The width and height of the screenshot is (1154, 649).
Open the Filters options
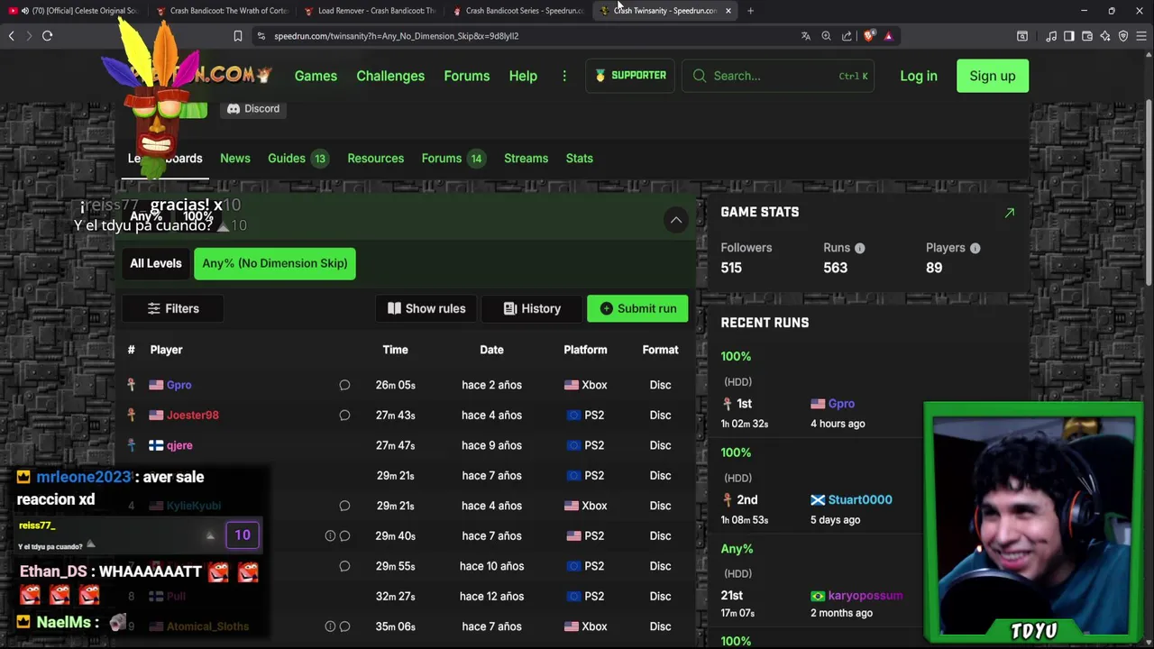(x=173, y=308)
